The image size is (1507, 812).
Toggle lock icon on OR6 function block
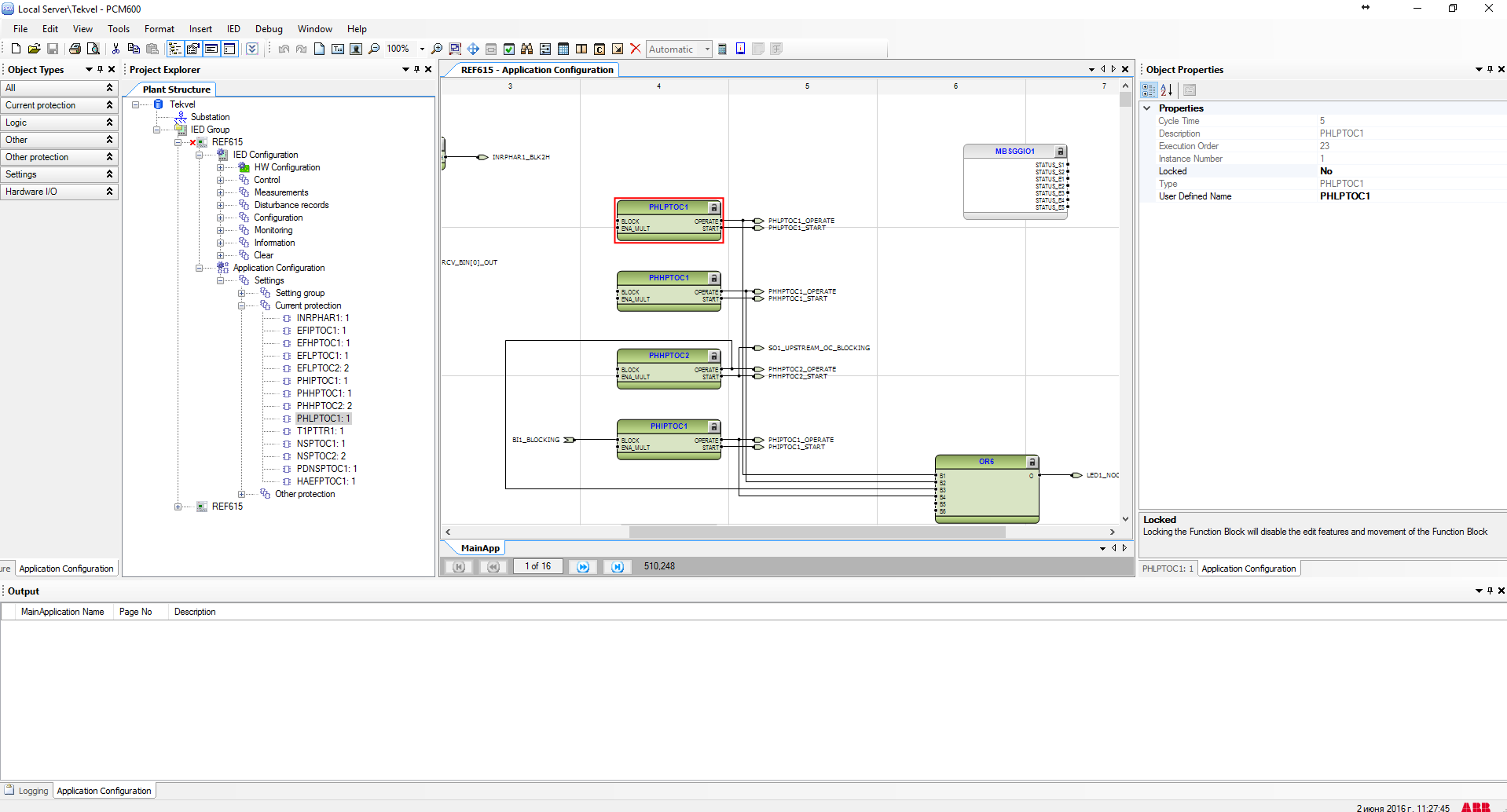click(x=1032, y=462)
